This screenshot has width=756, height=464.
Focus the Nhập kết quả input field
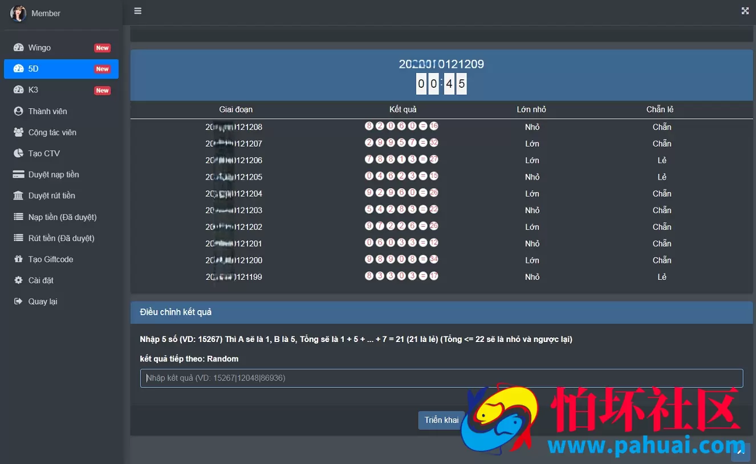click(441, 378)
